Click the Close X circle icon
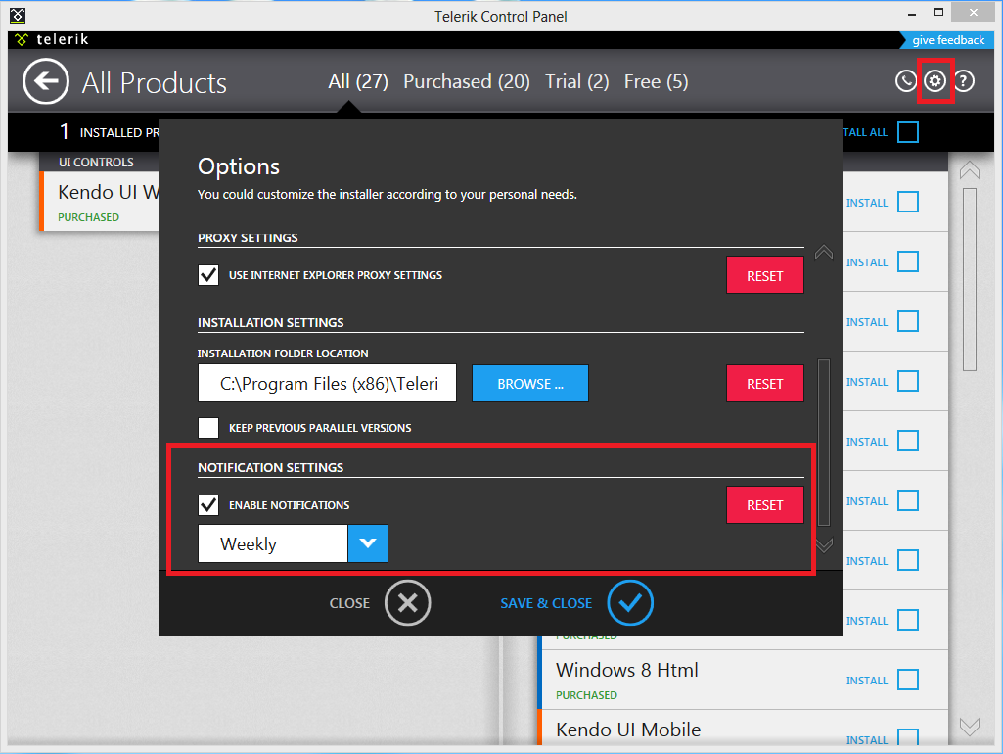 click(407, 603)
